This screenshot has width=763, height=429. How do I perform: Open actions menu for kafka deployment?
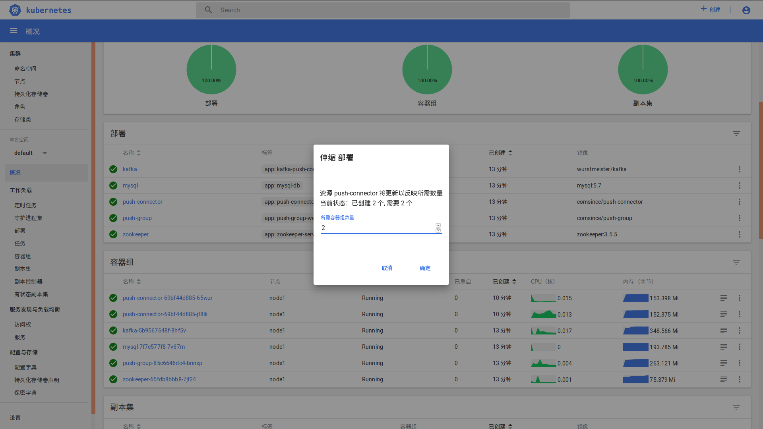click(x=739, y=169)
